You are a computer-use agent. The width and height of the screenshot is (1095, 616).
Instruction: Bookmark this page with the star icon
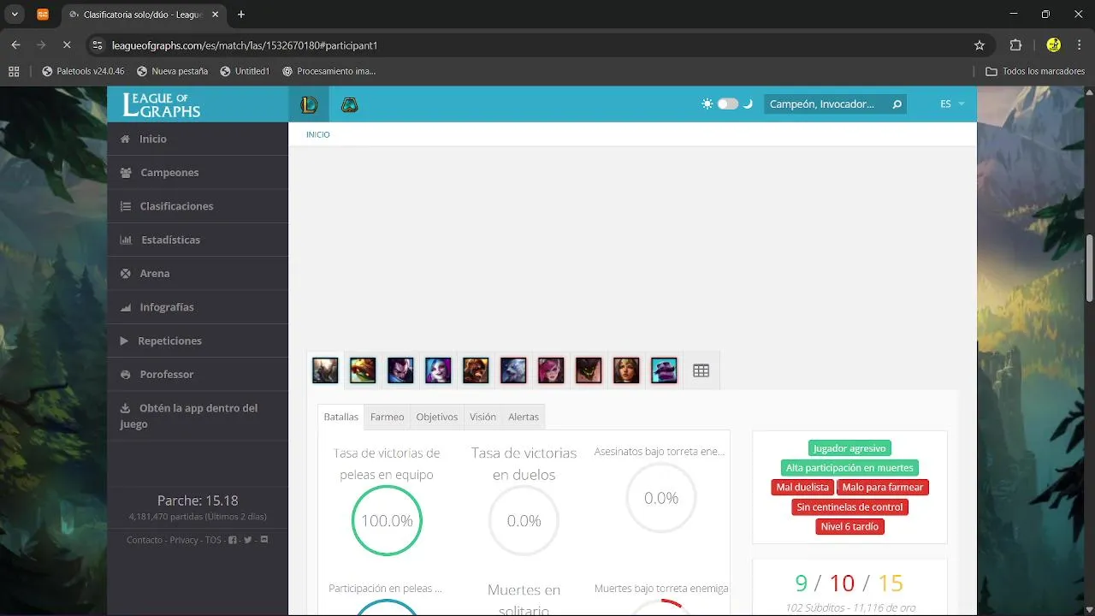(980, 45)
